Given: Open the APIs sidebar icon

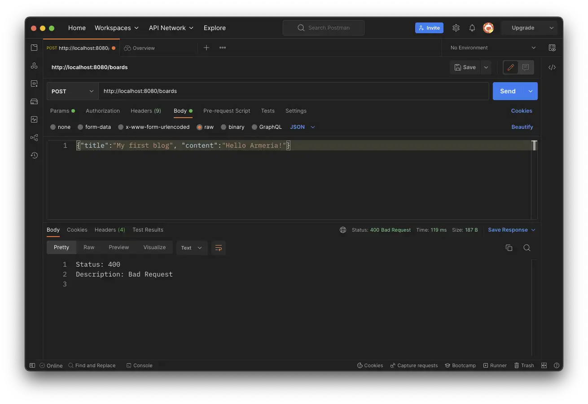Looking at the screenshot, I should (34, 66).
